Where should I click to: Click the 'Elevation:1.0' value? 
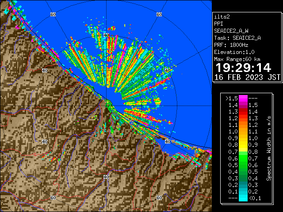[234, 52]
